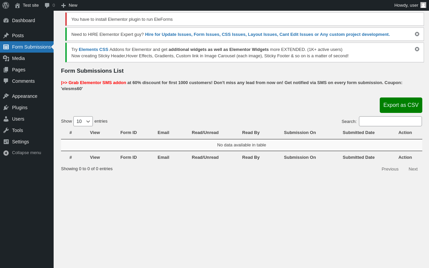Image resolution: width=429 pixels, height=268 pixels.
Task: Click the Media icon in sidebar
Action: click(x=6, y=58)
